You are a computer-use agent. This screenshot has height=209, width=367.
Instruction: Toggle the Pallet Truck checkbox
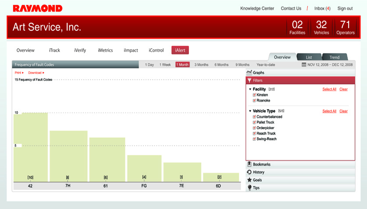254,122
